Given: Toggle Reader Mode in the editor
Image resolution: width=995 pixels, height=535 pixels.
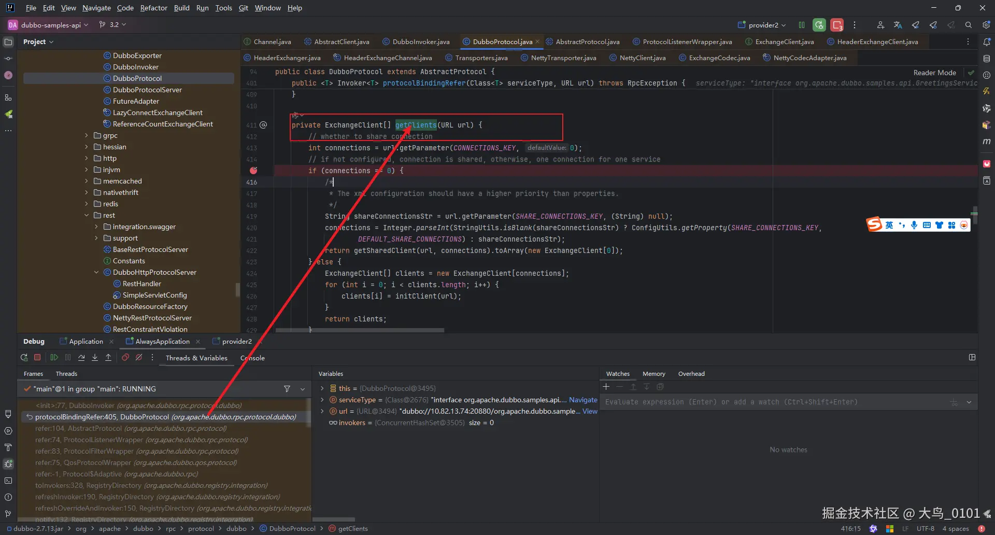Looking at the screenshot, I should pyautogui.click(x=934, y=73).
